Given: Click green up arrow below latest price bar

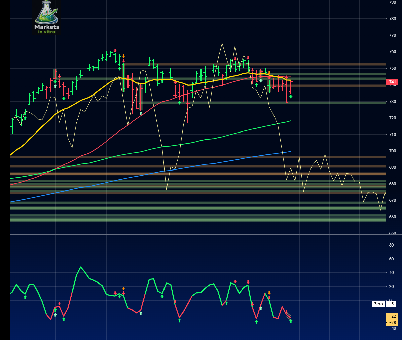Looking at the screenshot, I should [291, 97].
